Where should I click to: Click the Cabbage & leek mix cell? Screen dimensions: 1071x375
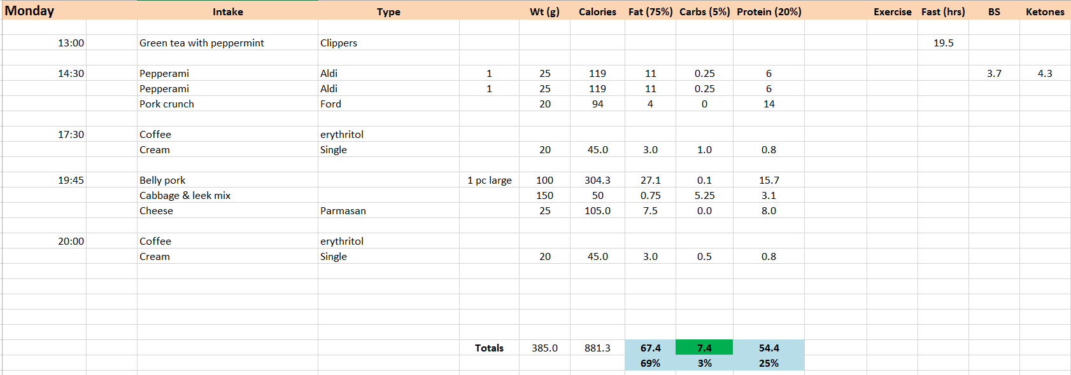[227, 195]
